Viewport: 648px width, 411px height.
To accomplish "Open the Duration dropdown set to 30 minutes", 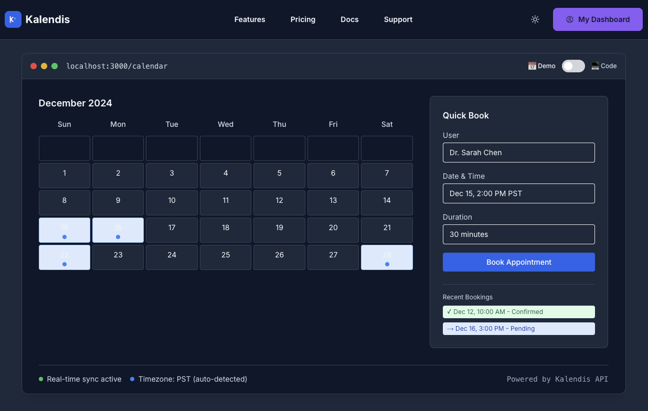I will click(518, 234).
